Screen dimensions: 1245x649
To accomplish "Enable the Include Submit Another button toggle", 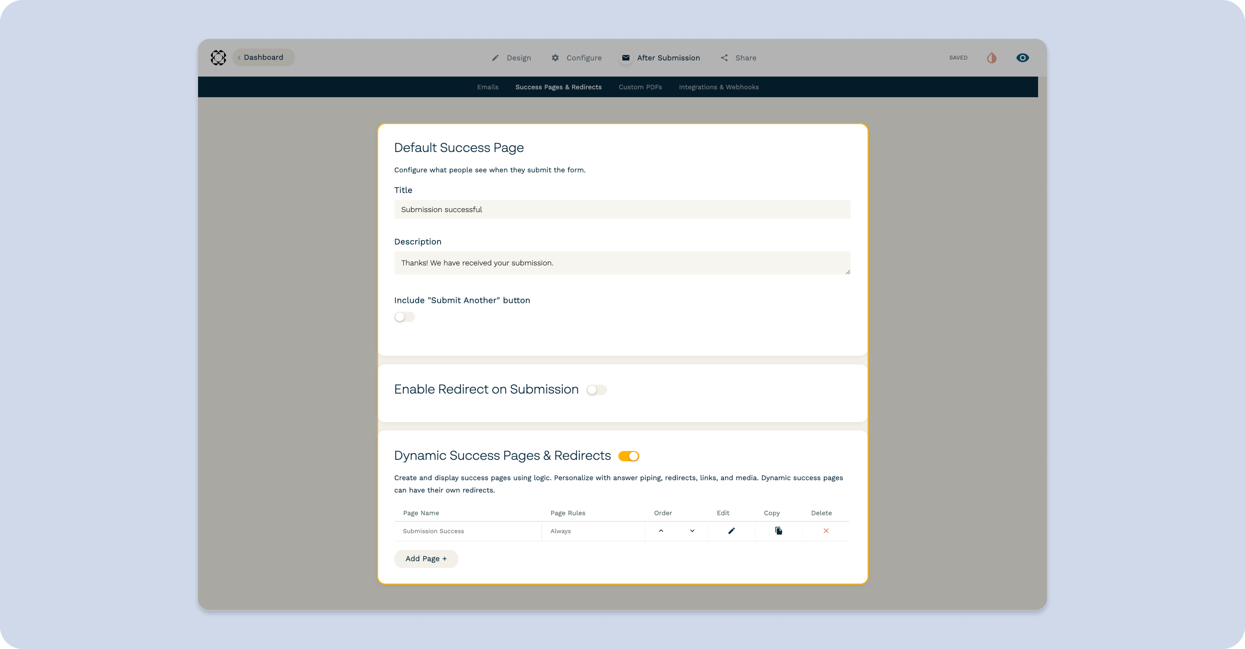I will [x=405, y=317].
